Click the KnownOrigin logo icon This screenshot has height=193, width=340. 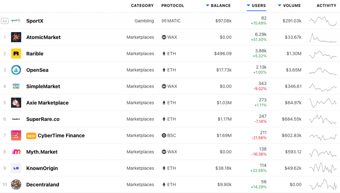coord(16,168)
